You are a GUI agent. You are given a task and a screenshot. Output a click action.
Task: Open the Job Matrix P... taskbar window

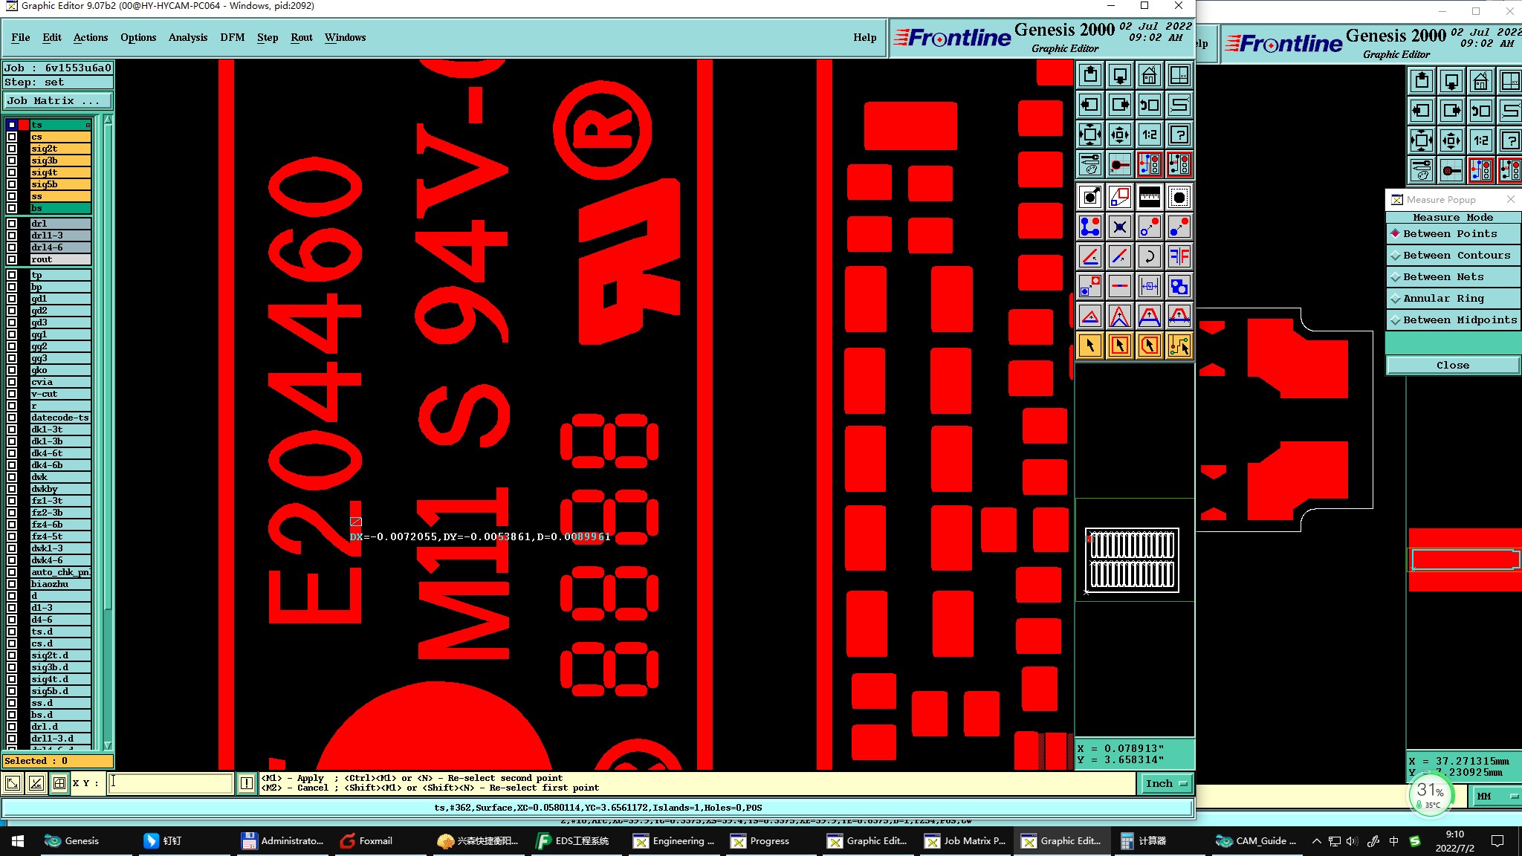click(966, 841)
